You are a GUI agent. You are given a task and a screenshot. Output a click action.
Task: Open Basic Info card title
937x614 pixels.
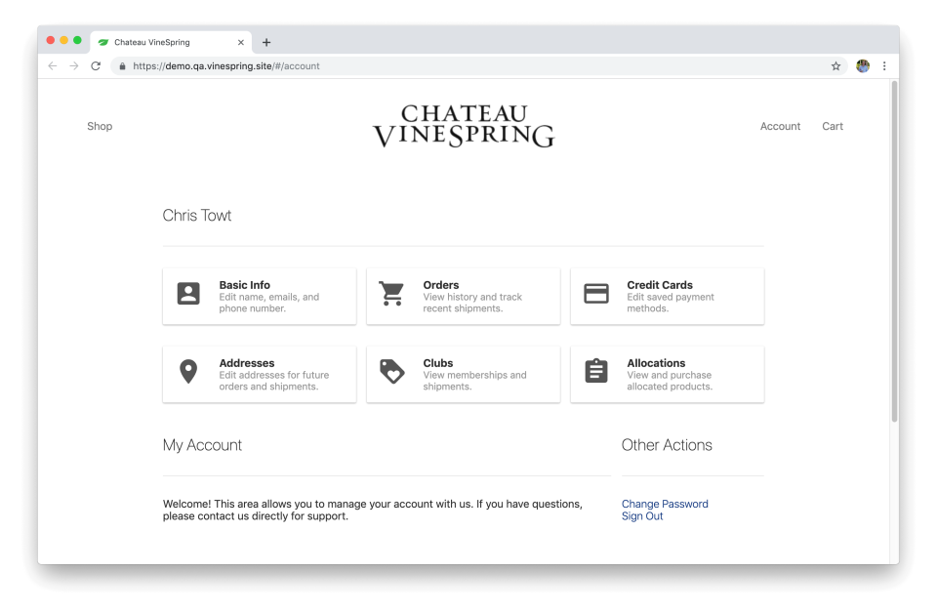[244, 285]
